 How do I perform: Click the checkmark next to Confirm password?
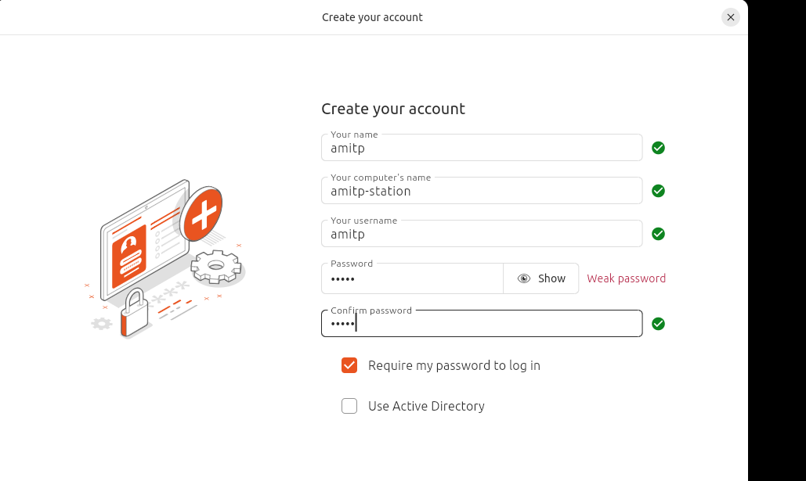click(x=658, y=324)
